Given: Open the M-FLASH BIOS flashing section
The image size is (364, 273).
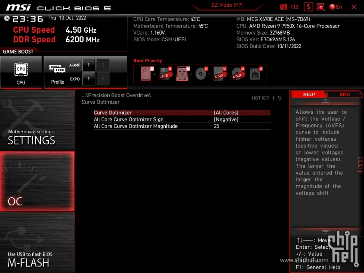Looking at the screenshot, I should [37, 242].
